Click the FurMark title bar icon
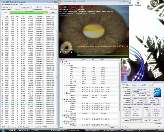This screenshot has height=132, width=164. tap(60, 1)
